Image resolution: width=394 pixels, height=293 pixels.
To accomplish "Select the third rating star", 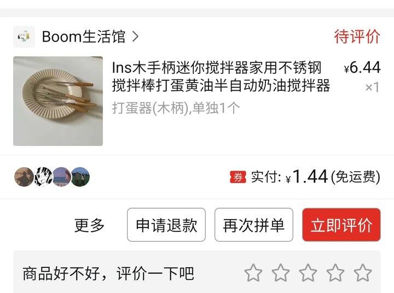I will point(308,272).
